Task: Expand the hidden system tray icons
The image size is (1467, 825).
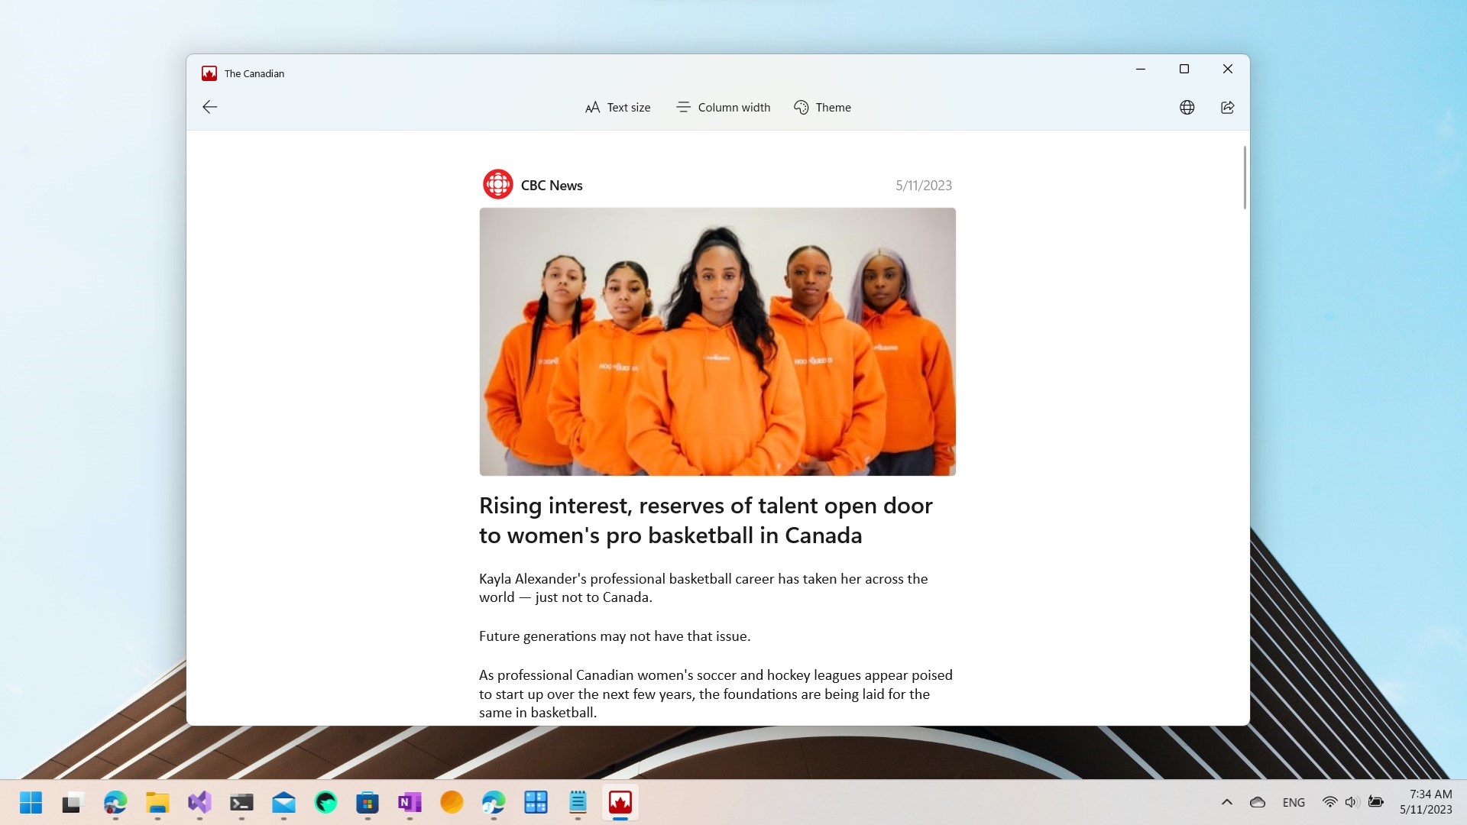Action: (1226, 802)
